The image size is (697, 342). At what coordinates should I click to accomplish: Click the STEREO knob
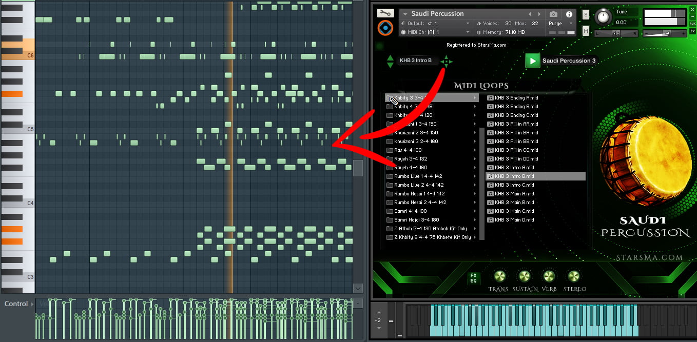573,277
